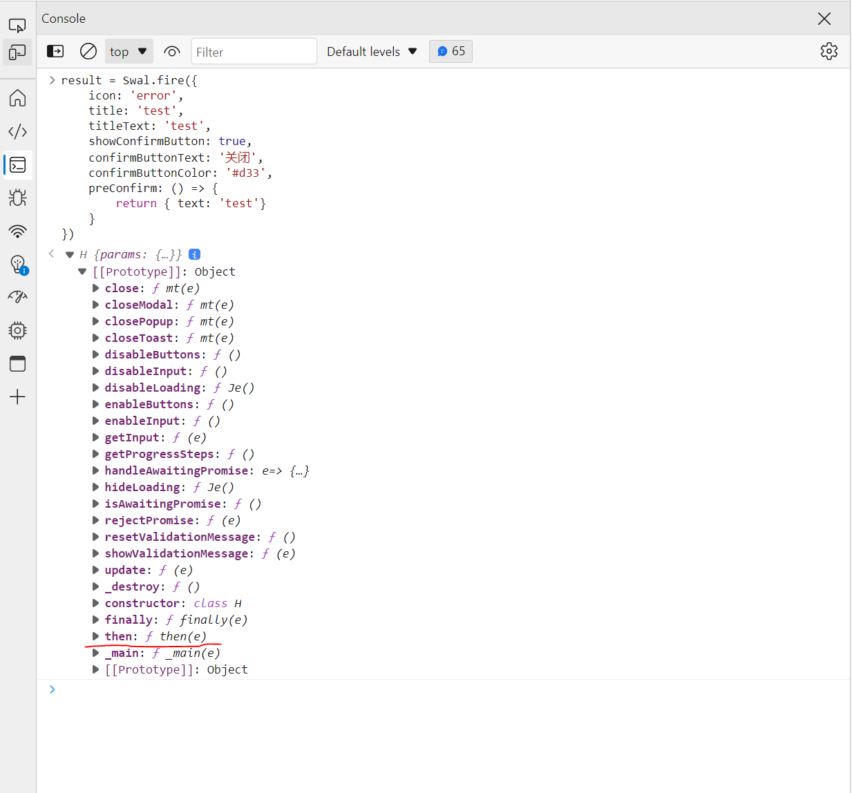The image size is (852, 793).
Task: Clear the console output
Action: [x=88, y=51]
